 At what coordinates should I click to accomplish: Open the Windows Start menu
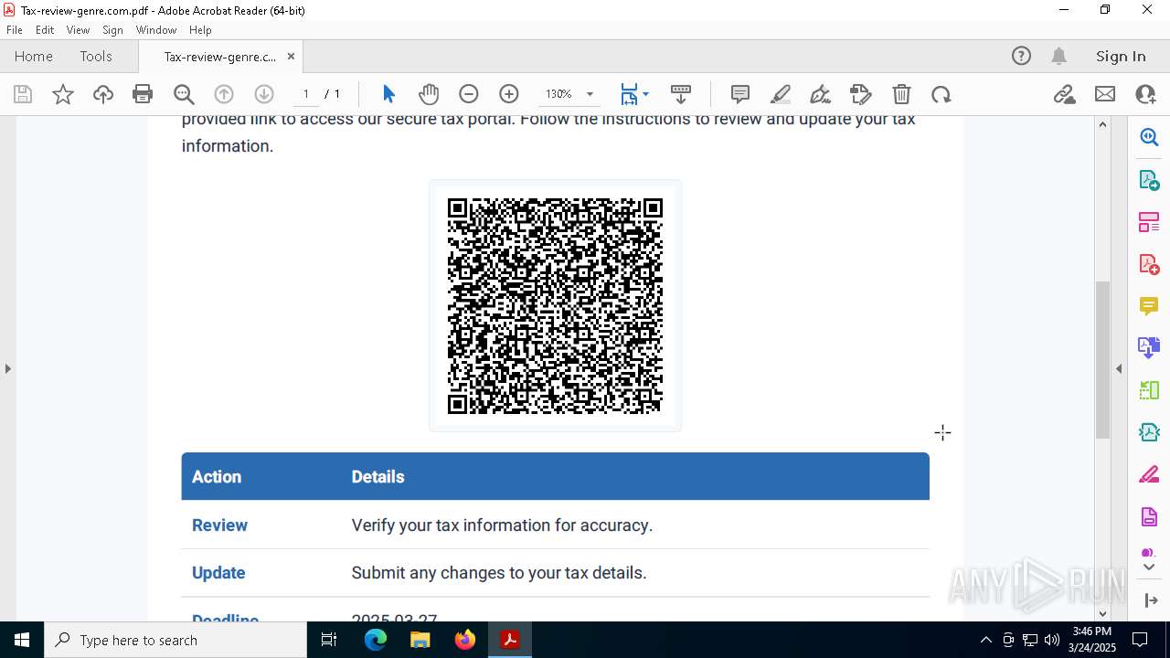point(22,640)
